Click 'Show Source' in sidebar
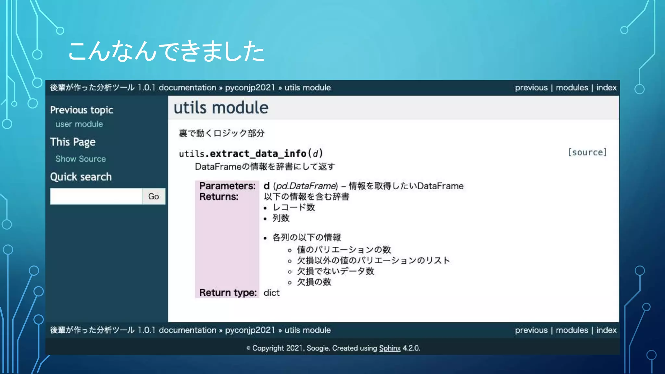 point(81,159)
